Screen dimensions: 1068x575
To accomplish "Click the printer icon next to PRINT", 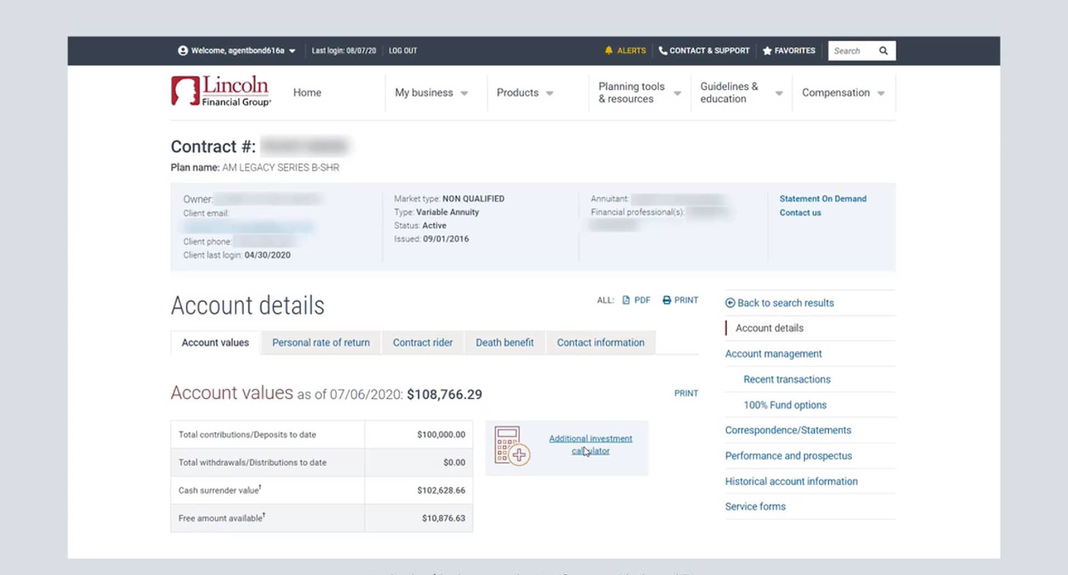I will pyautogui.click(x=666, y=300).
